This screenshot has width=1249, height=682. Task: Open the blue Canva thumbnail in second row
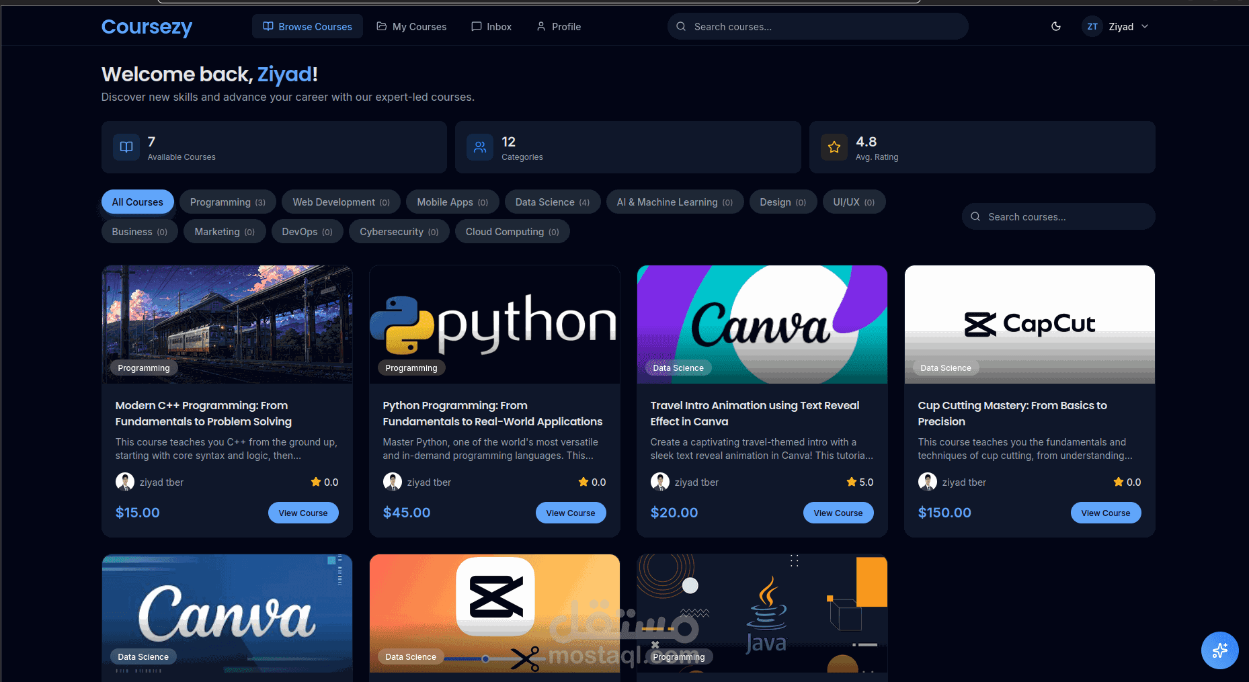click(227, 613)
